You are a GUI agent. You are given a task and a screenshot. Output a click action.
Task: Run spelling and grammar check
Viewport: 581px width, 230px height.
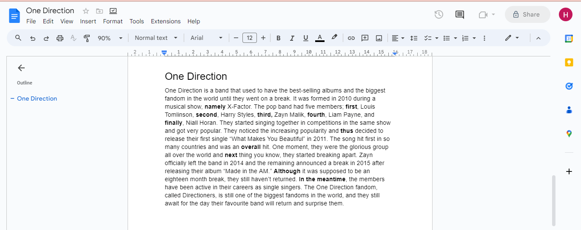74,38
